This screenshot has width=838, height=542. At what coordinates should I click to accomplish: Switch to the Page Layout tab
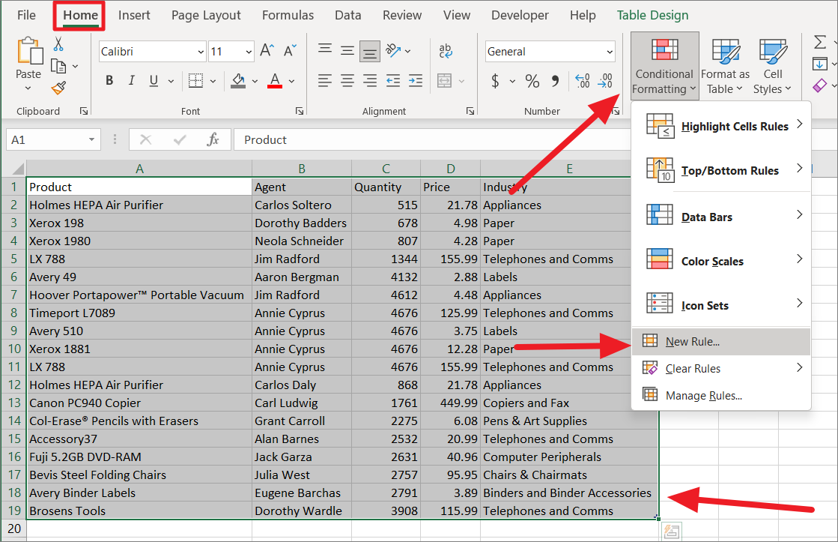(x=206, y=15)
